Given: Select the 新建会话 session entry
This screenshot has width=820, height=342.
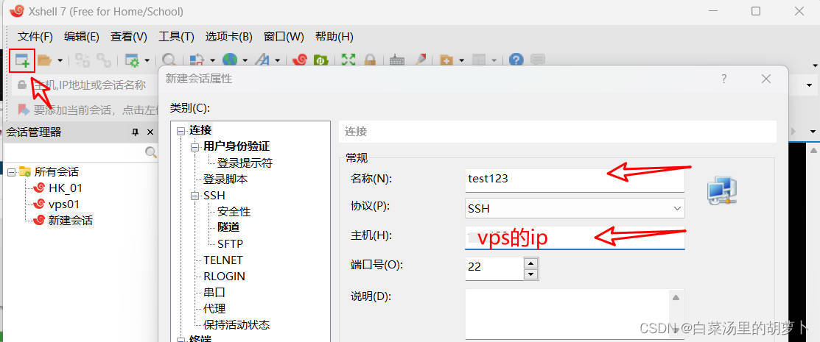Looking at the screenshot, I should point(71,221).
